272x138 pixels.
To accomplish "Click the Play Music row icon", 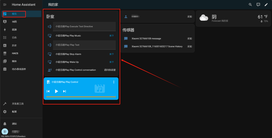I will click(x=50, y=36).
